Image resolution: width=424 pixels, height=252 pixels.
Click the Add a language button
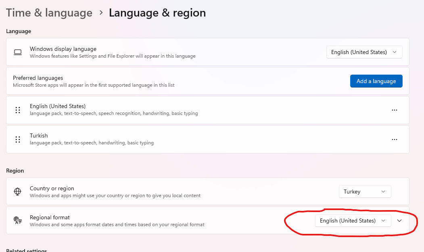376,81
